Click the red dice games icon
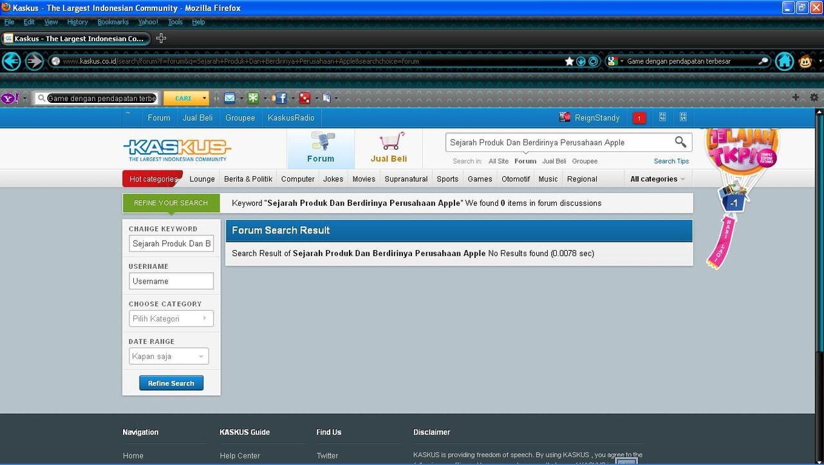824x465 pixels. 305,98
